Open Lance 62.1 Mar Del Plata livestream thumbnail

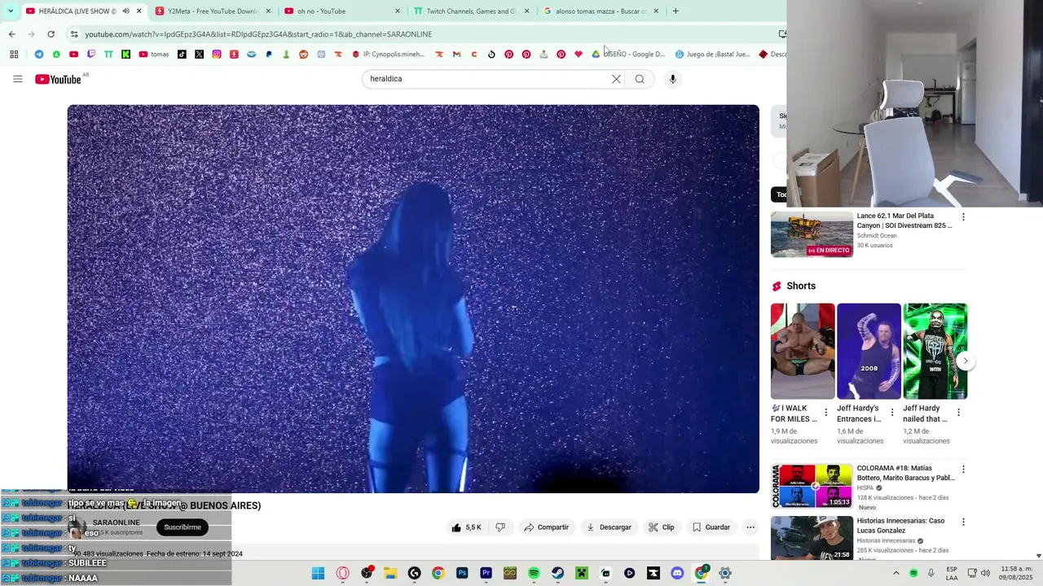[x=812, y=234]
